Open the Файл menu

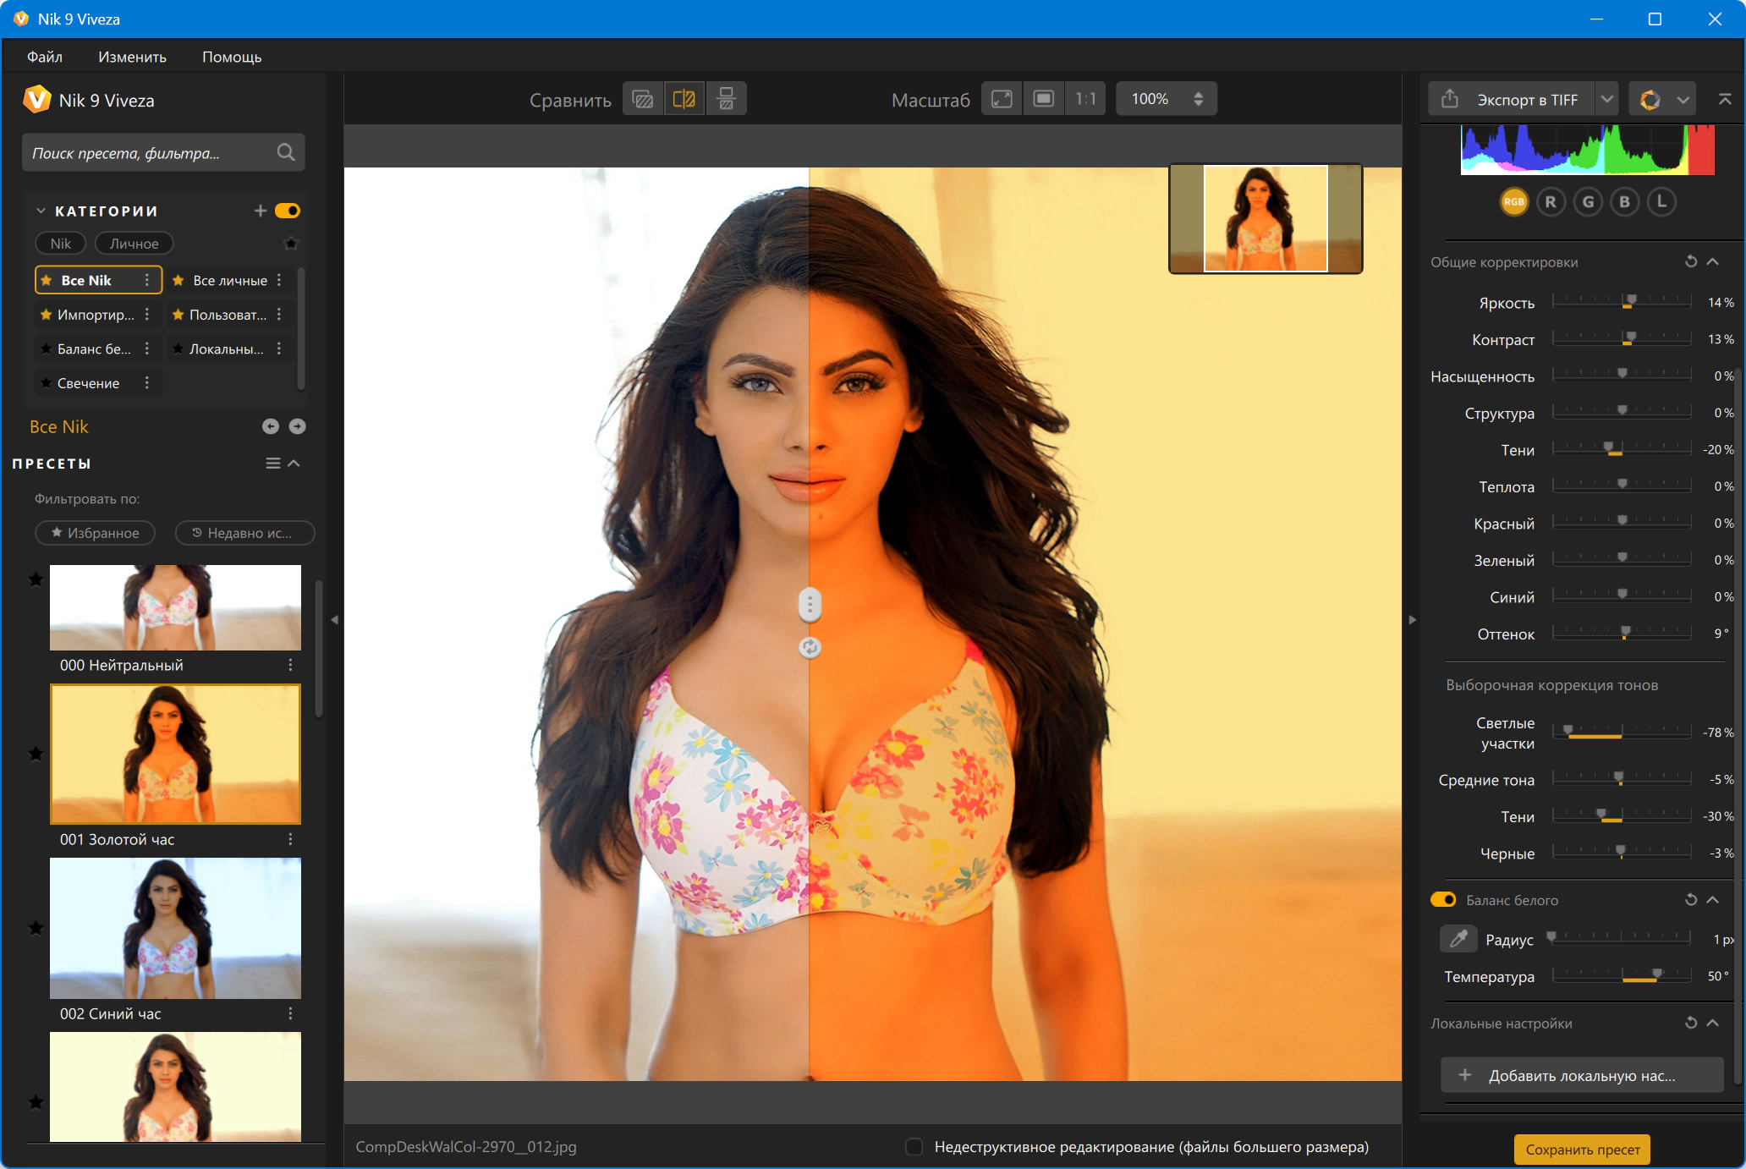click(x=45, y=57)
